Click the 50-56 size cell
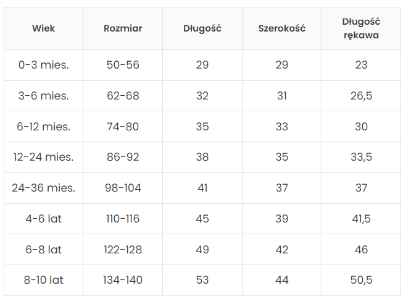The image size is (411, 301). [123, 65]
